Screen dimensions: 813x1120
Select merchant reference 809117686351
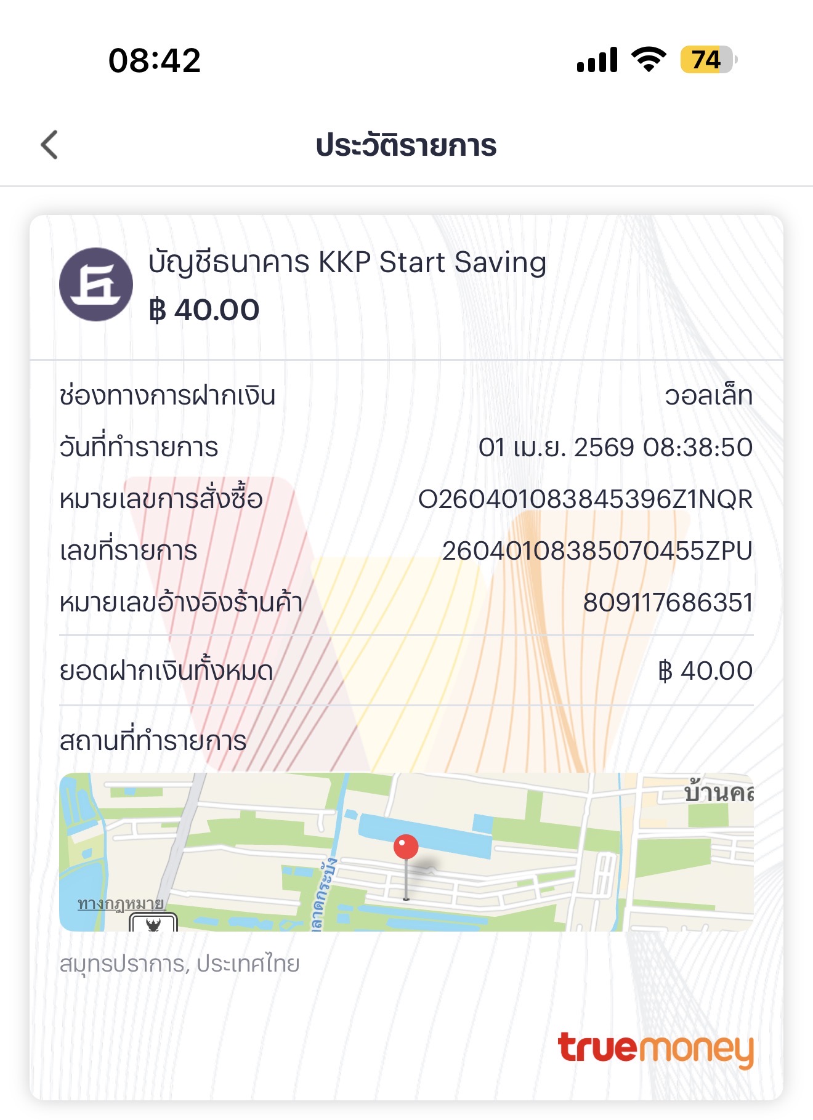click(668, 602)
